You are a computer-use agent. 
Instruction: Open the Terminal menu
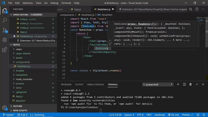click(x=66, y=3)
